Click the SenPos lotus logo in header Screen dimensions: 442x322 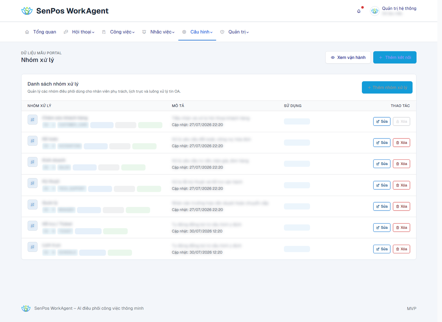27,11
